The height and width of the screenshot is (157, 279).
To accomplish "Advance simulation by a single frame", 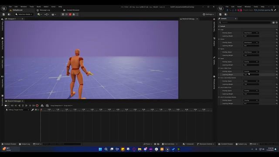I will point(67,14).
